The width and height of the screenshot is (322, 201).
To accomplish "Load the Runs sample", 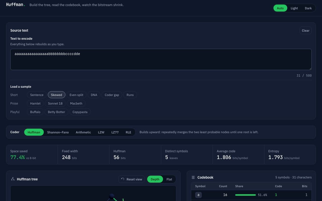I will coord(130,95).
